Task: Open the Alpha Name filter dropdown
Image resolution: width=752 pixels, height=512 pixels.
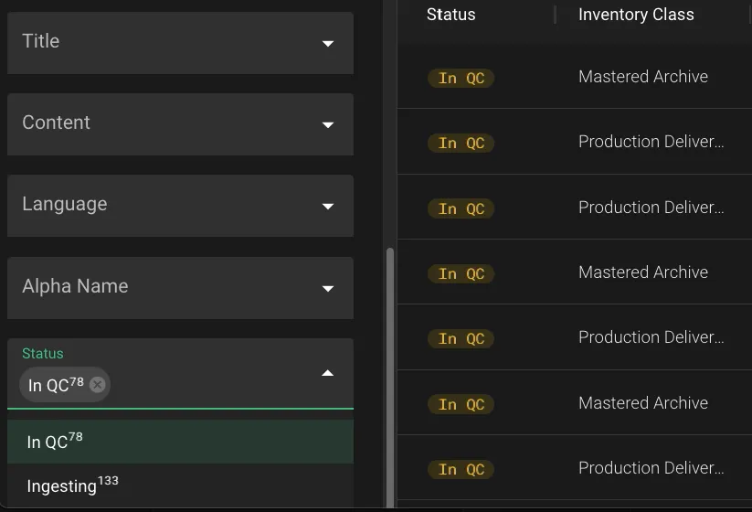Action: pyautogui.click(x=327, y=288)
